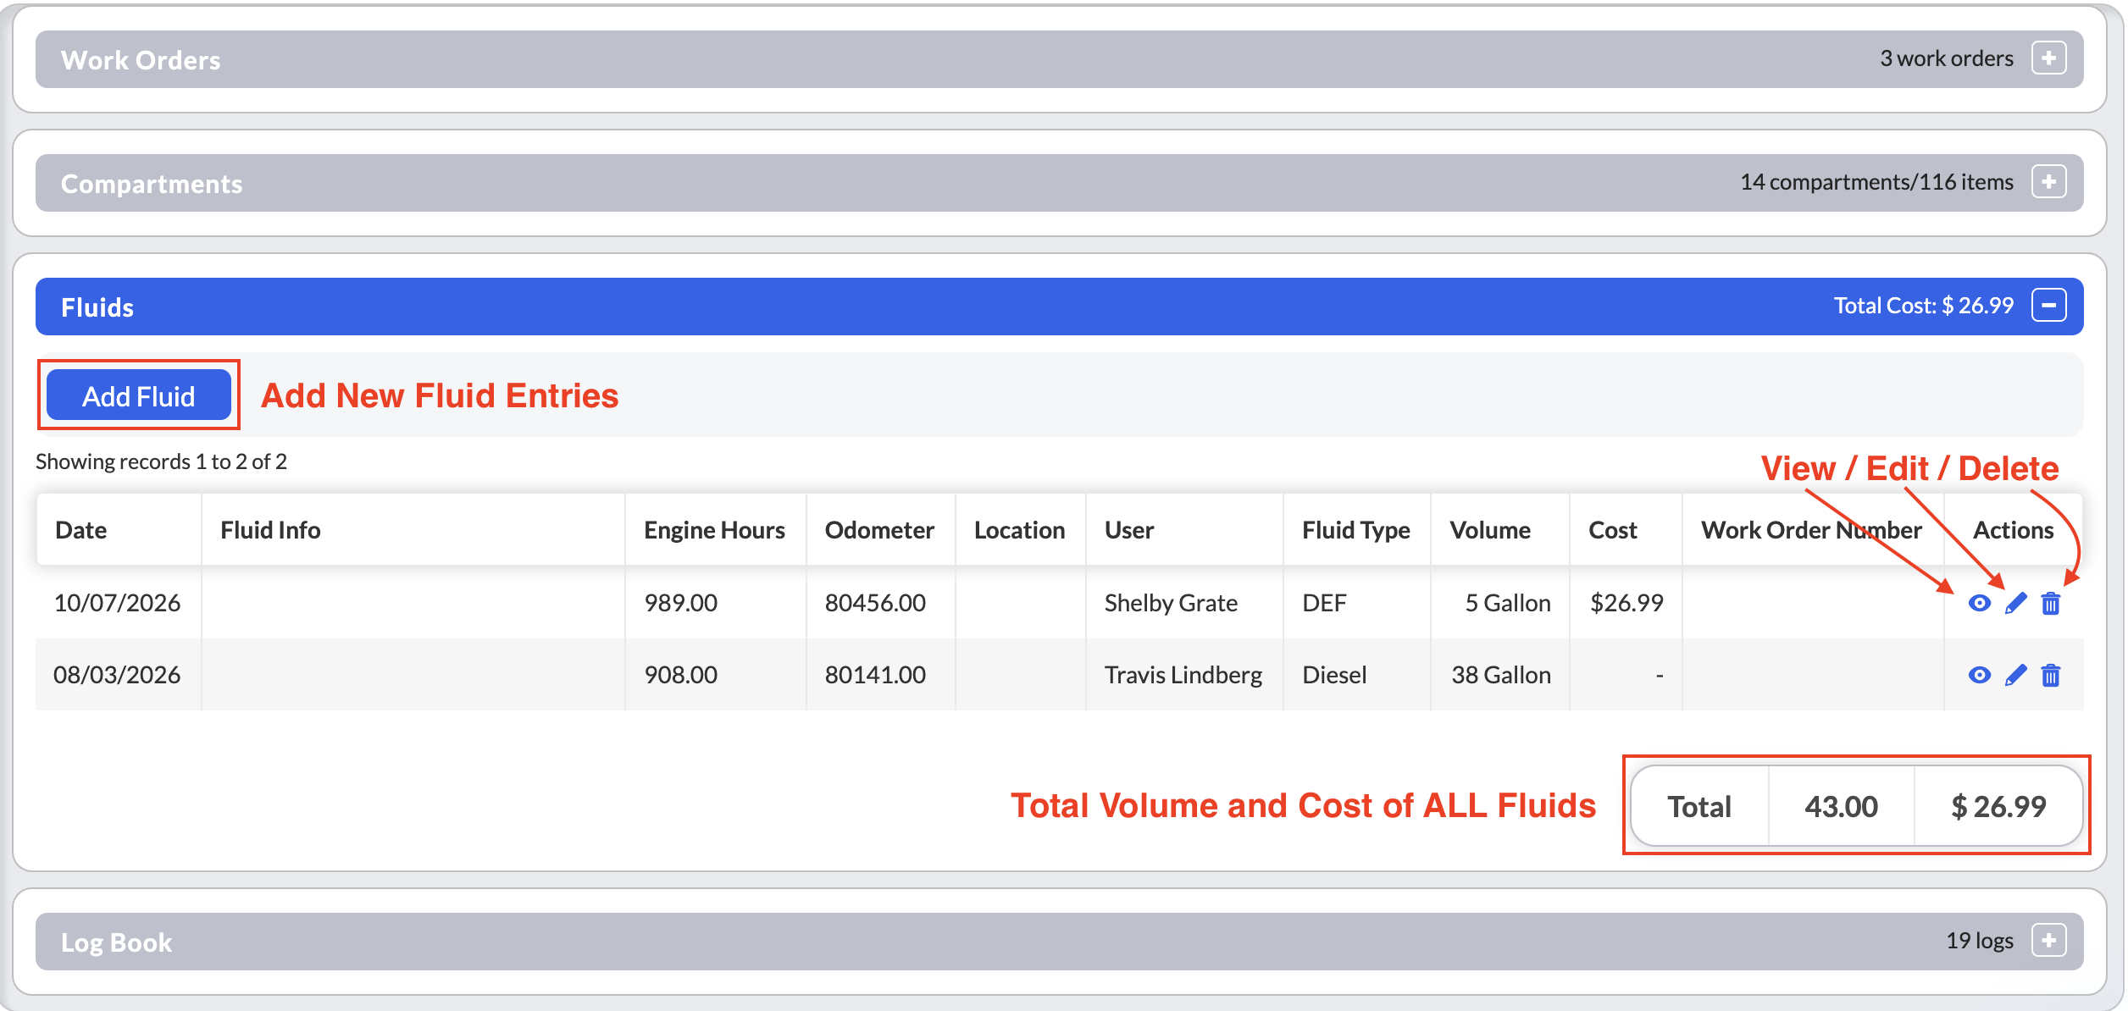Click the Compartments header title

tap(152, 184)
